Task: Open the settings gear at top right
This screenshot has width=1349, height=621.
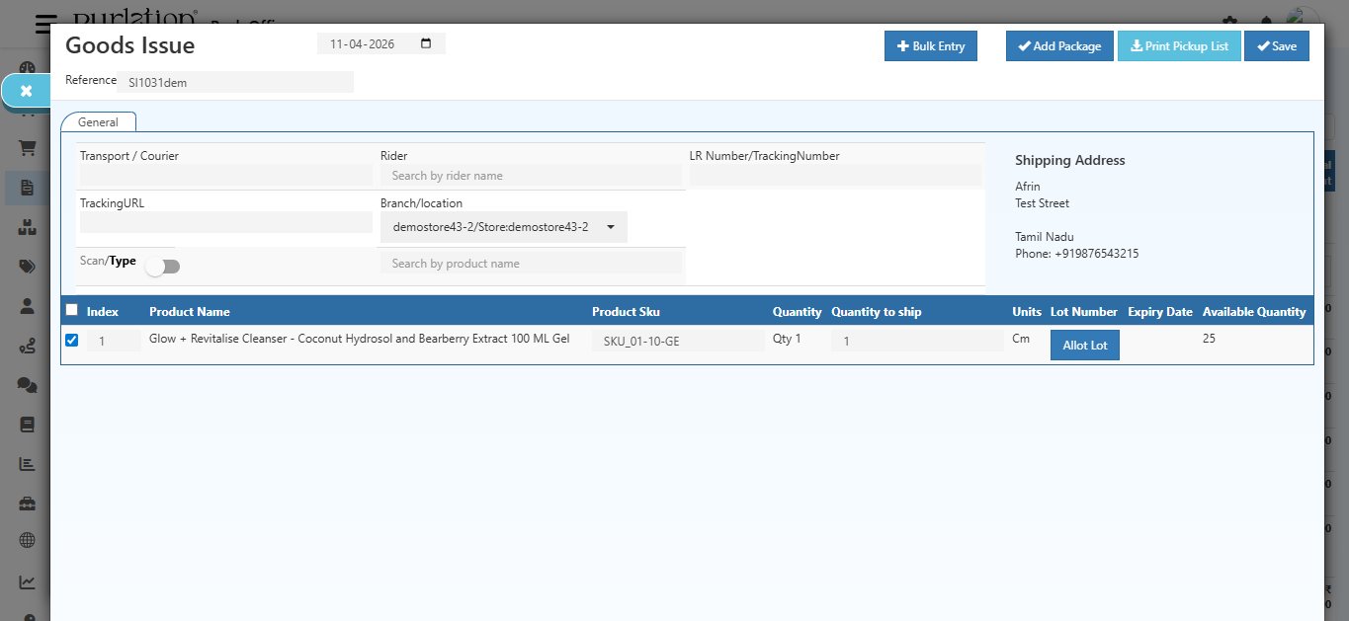Action: coord(1228,18)
